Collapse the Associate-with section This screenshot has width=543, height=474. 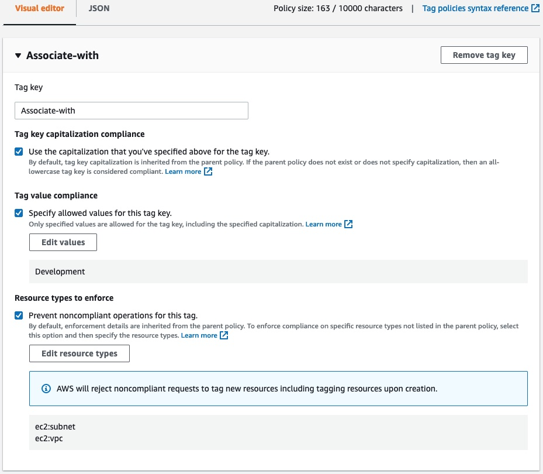coord(19,55)
